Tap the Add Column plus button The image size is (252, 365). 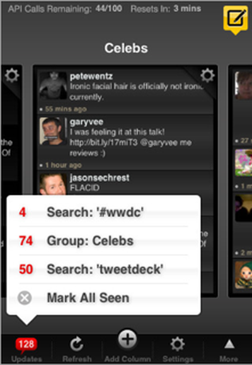[x=127, y=339]
